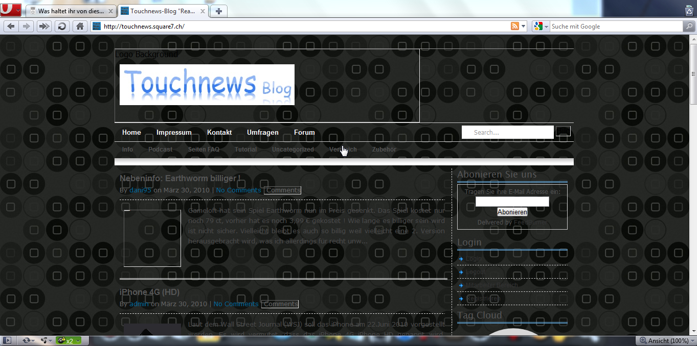Go back with the back arrow
This screenshot has height=346, width=697.
(11, 27)
